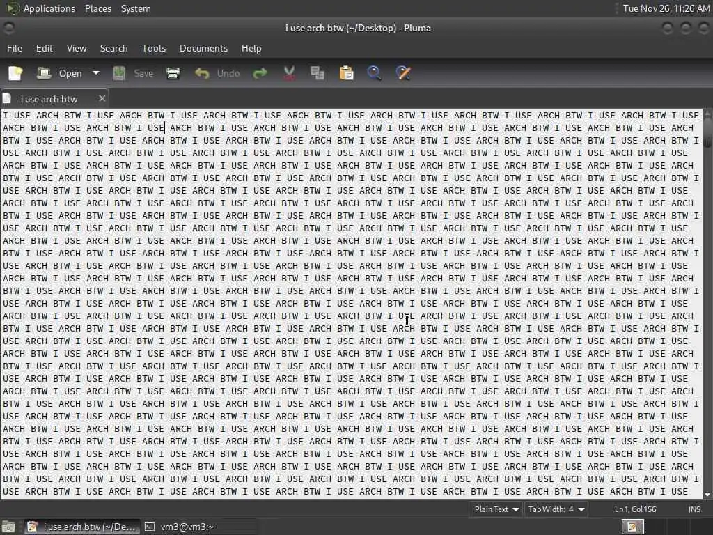Click the Undo toolbar button
Screen dimensions: 713x535
click(x=217, y=73)
